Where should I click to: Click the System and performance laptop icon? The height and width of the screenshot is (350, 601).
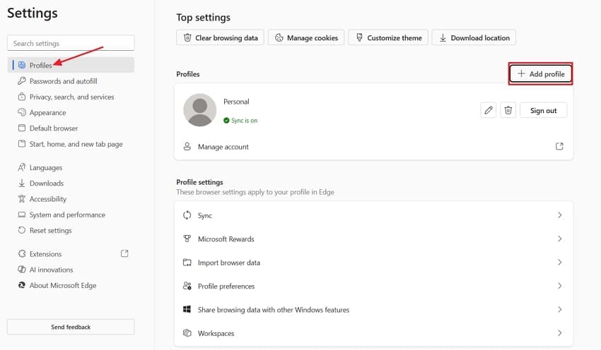(22, 215)
